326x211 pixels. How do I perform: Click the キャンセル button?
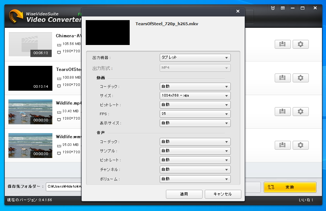[x=223, y=194]
